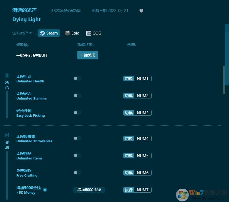The width and height of the screenshot is (229, 202).
Task: Enable Unlimited Items switch
Action: [x=77, y=155]
